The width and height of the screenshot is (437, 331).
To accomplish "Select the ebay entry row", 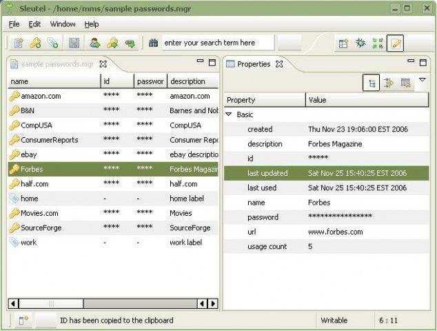I will coord(113,154).
